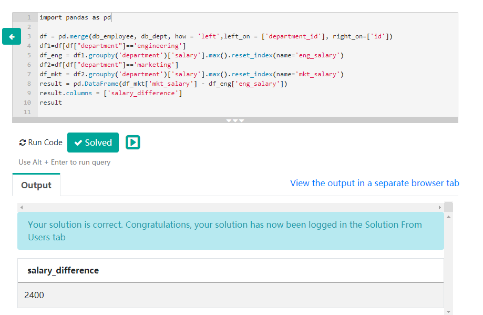Click the empty line 11 in the editor
Image resolution: width=483 pixels, height=315 pixels.
tap(210, 112)
